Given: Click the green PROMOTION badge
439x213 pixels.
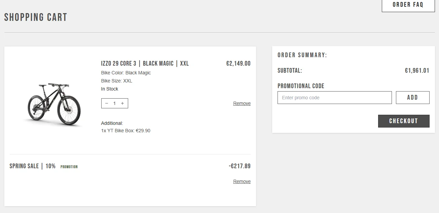Looking at the screenshot, I should click(x=69, y=167).
